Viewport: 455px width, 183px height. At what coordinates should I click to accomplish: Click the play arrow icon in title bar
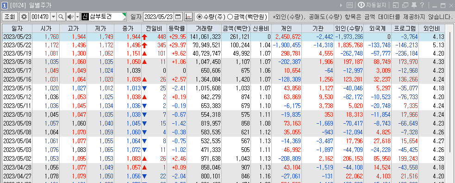[x=341, y=5]
